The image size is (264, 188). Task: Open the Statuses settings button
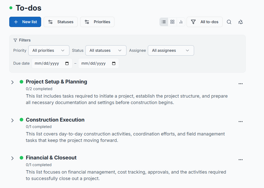[61, 22]
